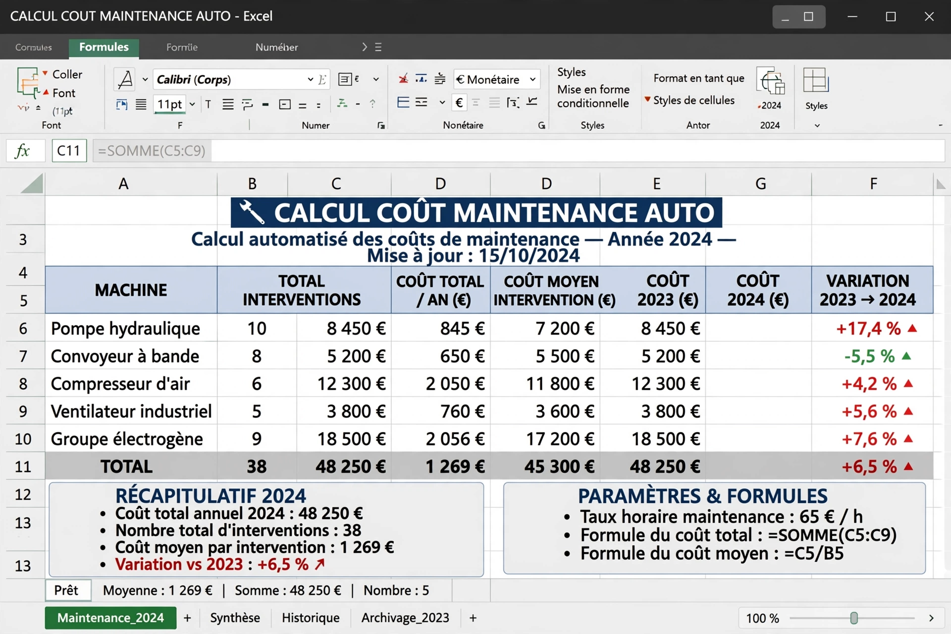Click the fx insert function icon
The width and height of the screenshot is (951, 634).
(23, 151)
